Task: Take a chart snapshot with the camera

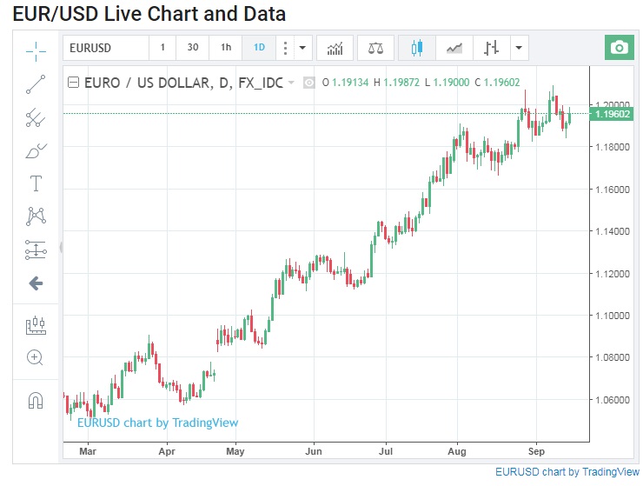Action: point(619,48)
